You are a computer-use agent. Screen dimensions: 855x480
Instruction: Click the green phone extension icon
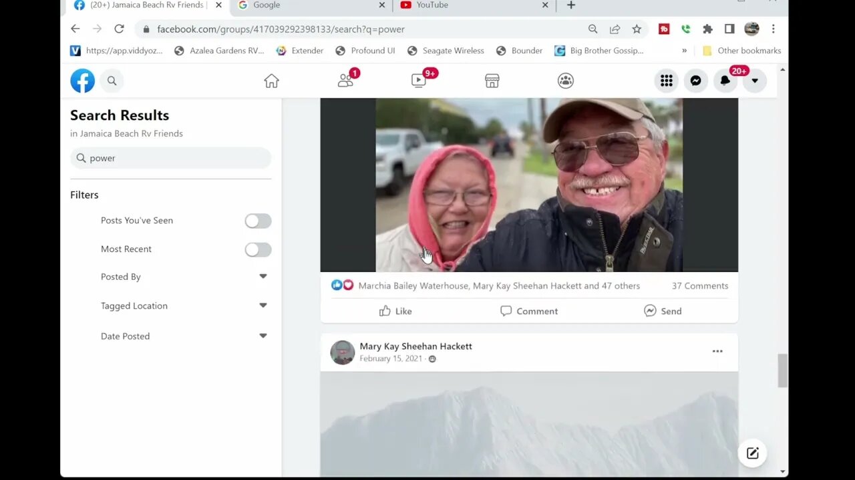point(685,29)
